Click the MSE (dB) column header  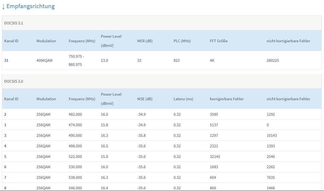tap(145, 99)
